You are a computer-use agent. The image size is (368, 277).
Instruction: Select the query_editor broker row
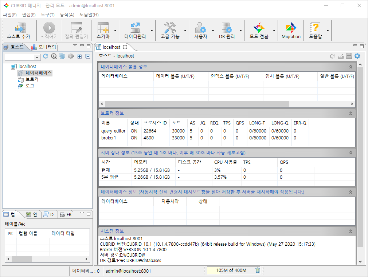[x=227, y=131]
